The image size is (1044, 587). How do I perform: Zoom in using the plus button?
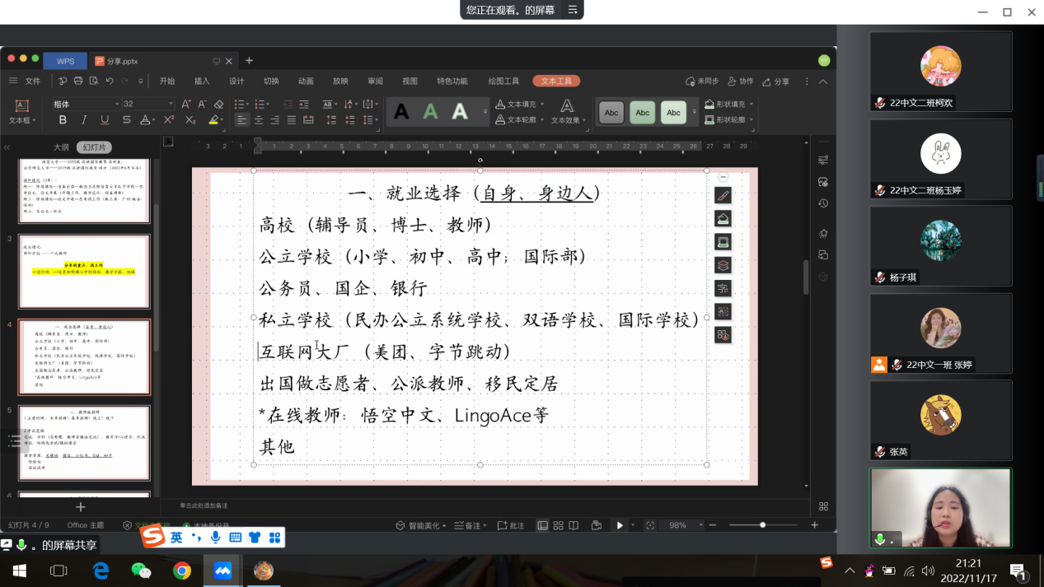click(815, 525)
